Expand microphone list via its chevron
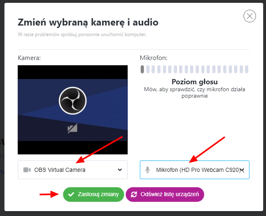266x216 pixels. click(x=242, y=170)
